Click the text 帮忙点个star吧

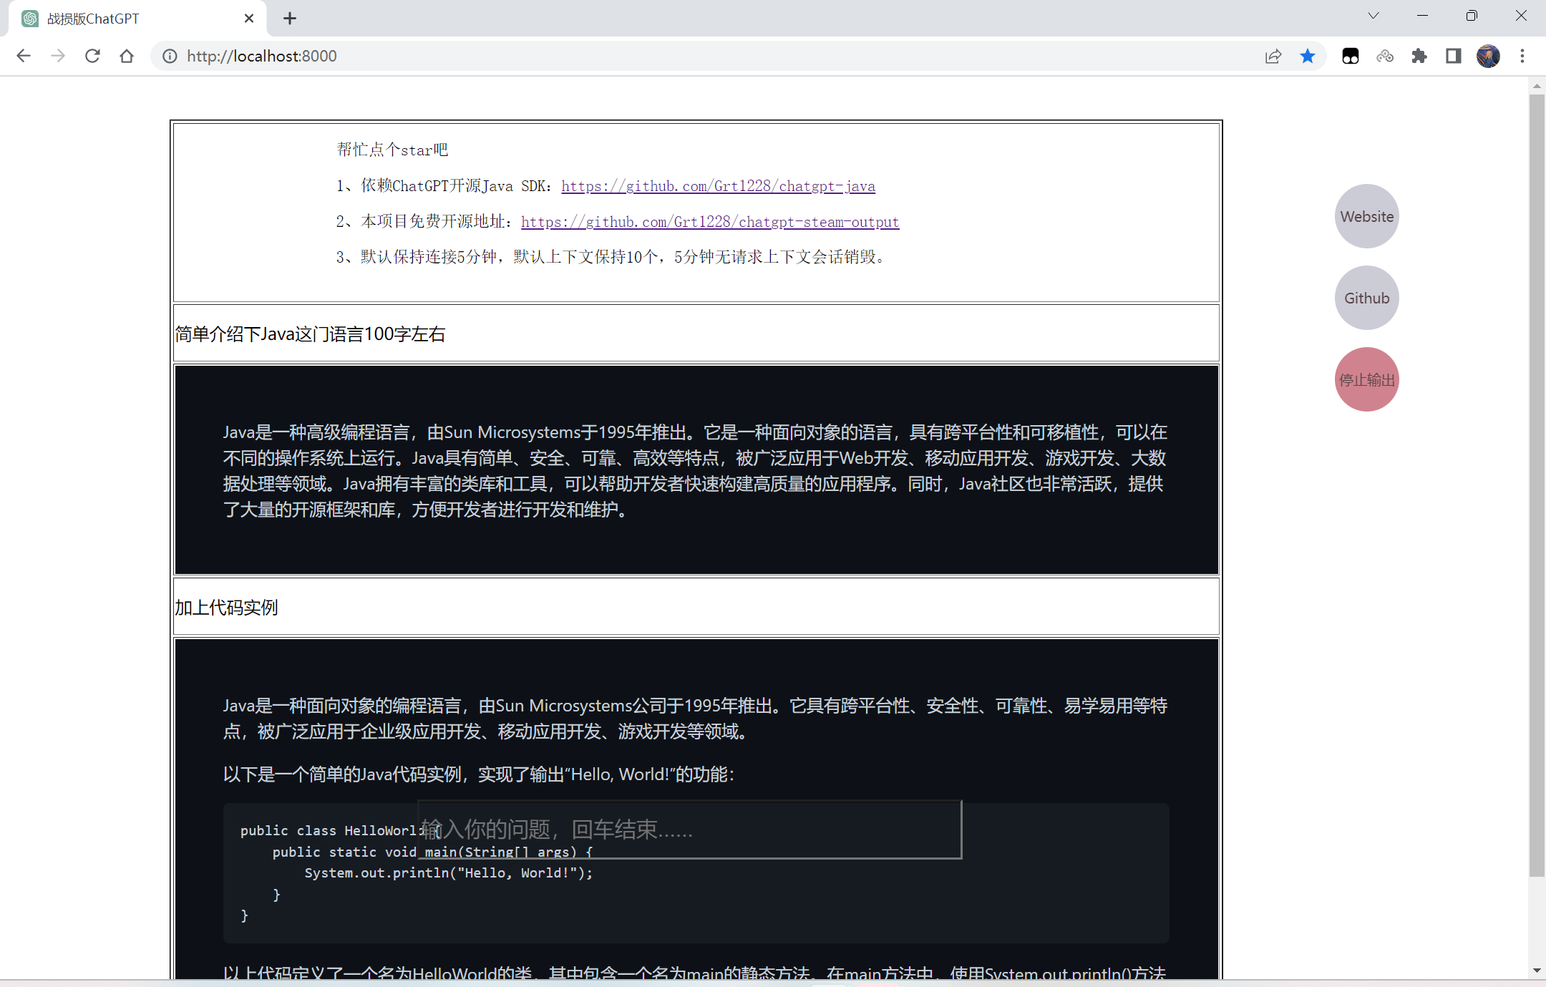click(392, 150)
